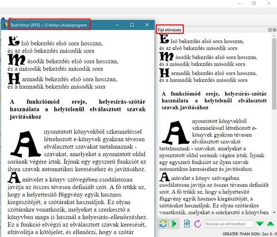Click the split file at location icon
The image size is (277, 237).
(x=187, y=224)
